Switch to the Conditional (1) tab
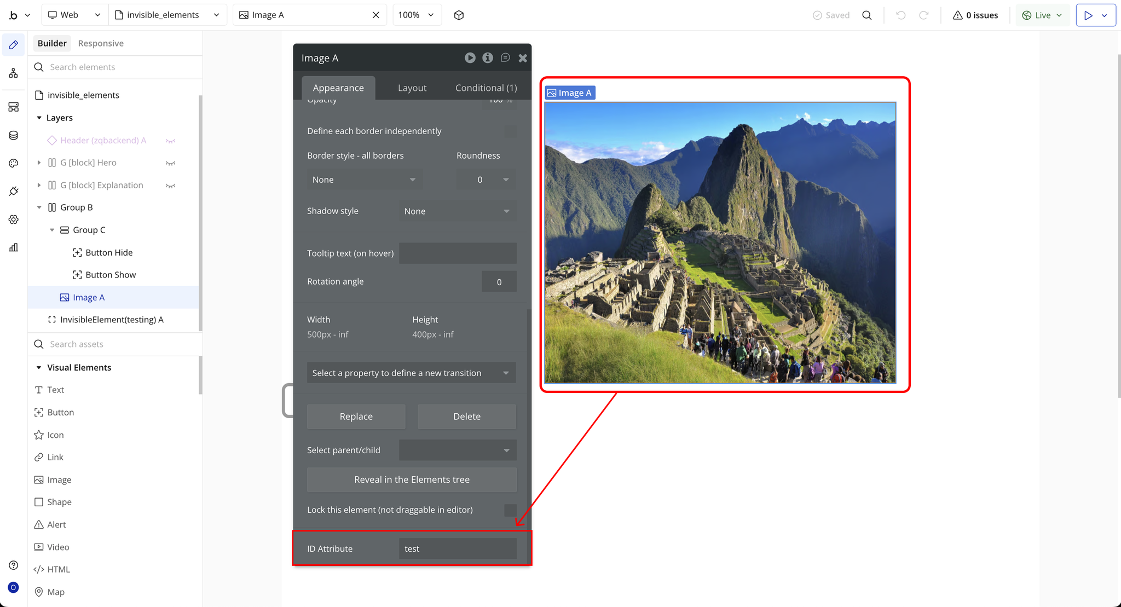The image size is (1121, 607). click(x=486, y=88)
